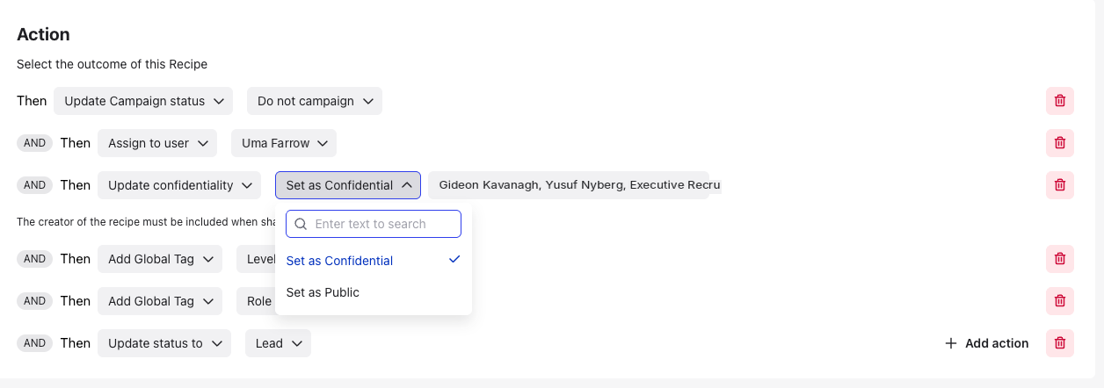The image size is (1104, 388).
Task: Click the Action section heading
Action: [x=43, y=35]
